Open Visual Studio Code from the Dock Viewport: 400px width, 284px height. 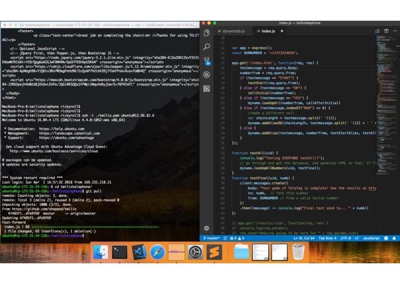point(139,252)
